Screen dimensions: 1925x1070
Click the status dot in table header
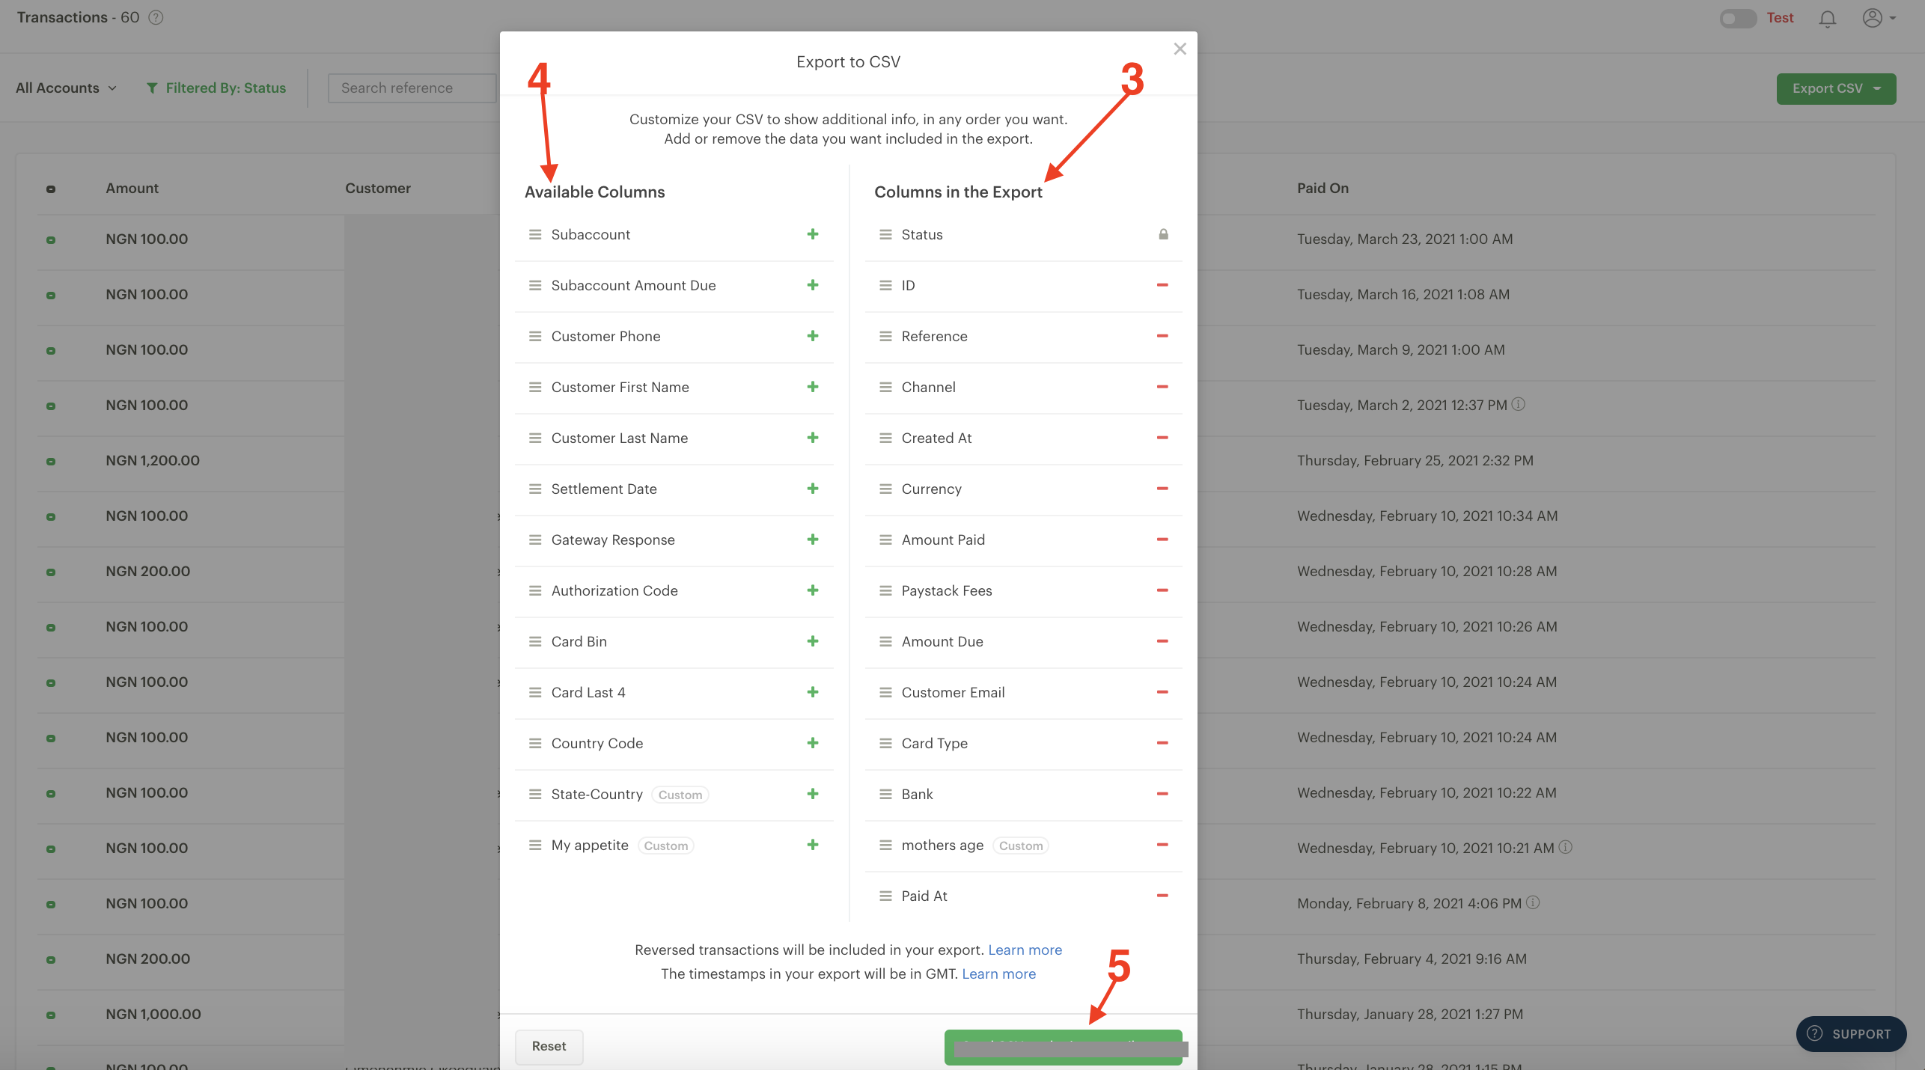coord(51,189)
